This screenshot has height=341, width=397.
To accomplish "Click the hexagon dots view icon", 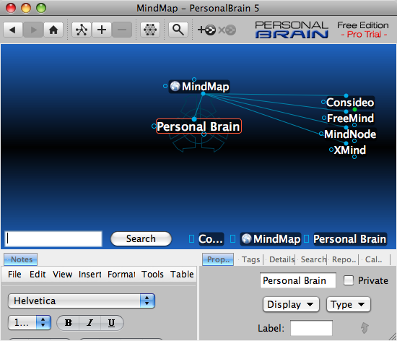I will 150,30.
